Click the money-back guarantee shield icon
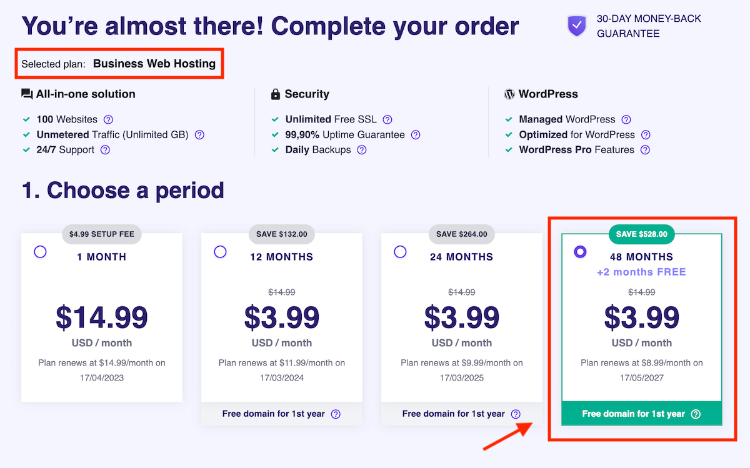Image resolution: width=750 pixels, height=468 pixels. point(577,26)
